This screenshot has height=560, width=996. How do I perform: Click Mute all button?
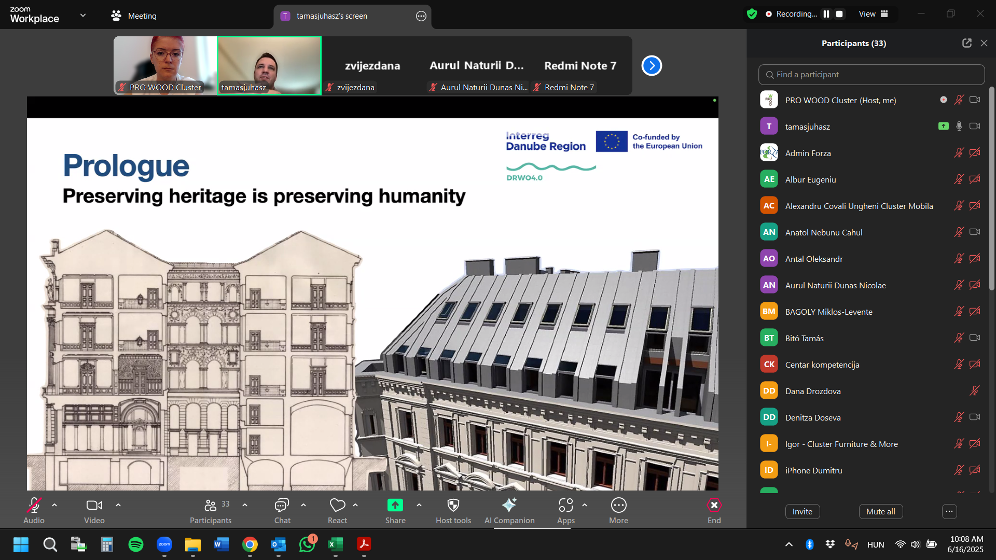881,512
